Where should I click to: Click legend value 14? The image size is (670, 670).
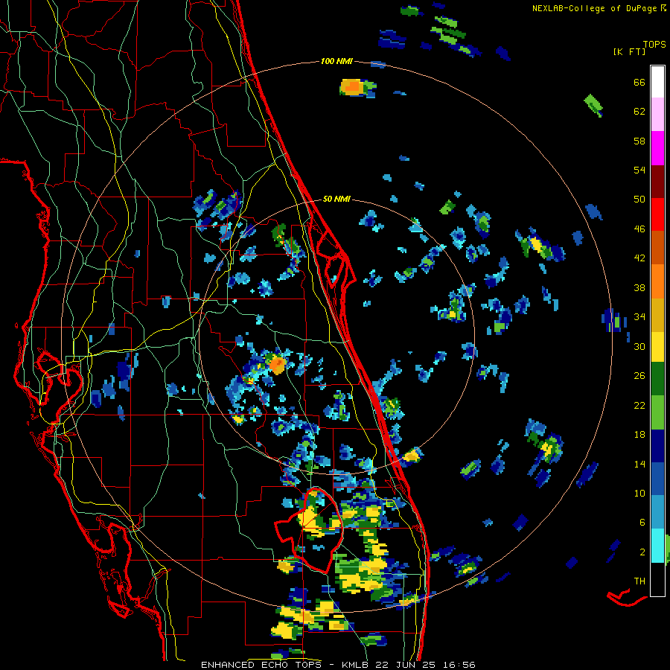tap(639, 464)
